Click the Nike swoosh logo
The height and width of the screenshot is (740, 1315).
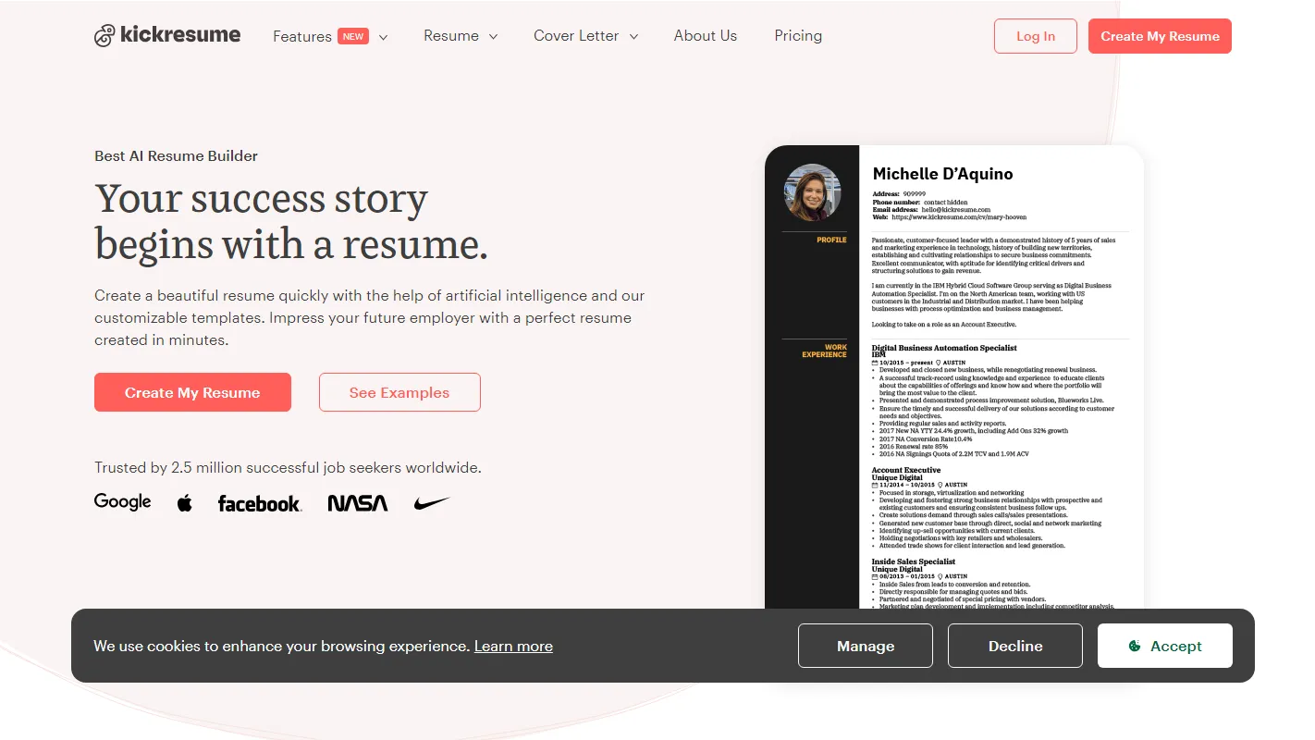tap(431, 502)
